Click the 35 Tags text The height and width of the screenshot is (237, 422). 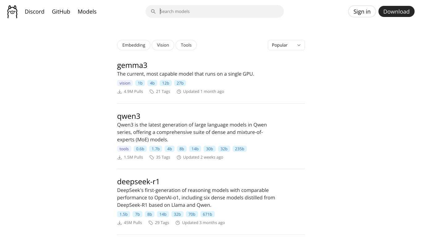click(x=163, y=157)
